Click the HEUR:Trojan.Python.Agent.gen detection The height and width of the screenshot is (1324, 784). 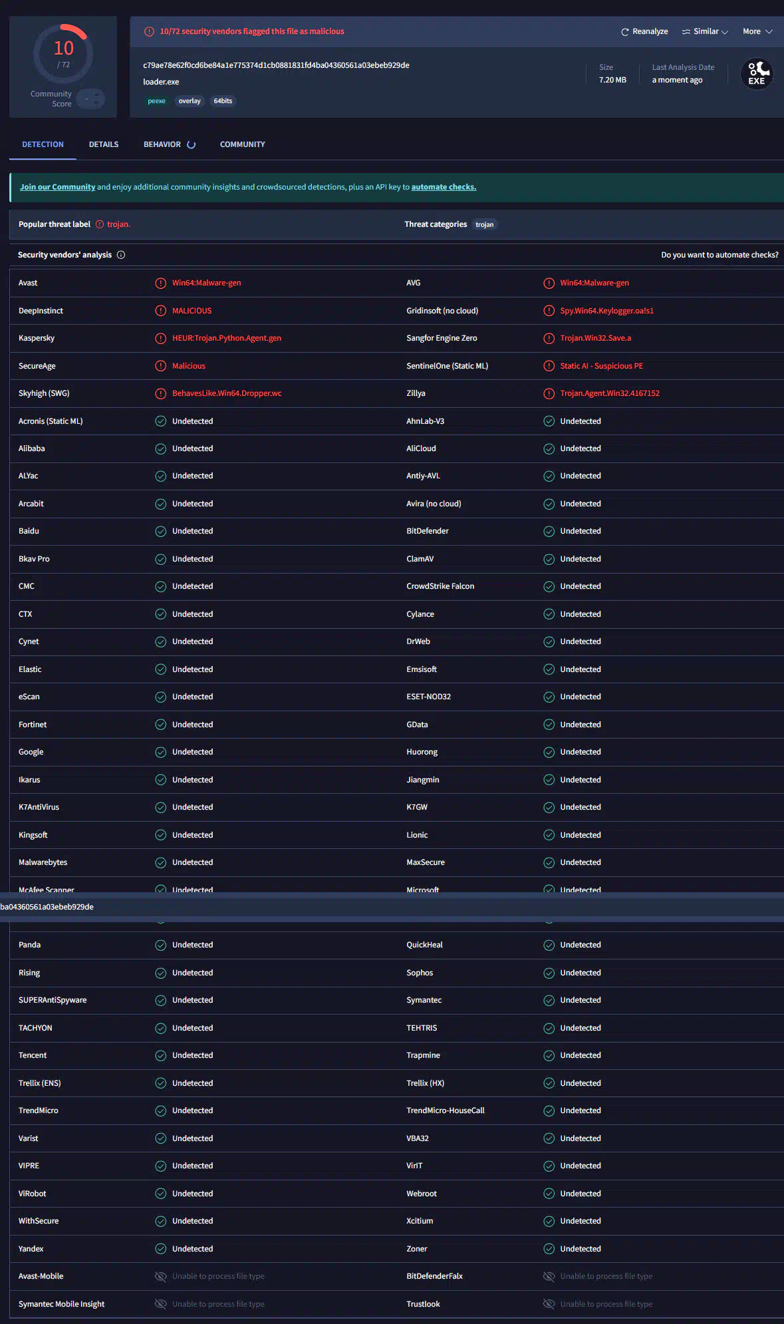point(227,338)
